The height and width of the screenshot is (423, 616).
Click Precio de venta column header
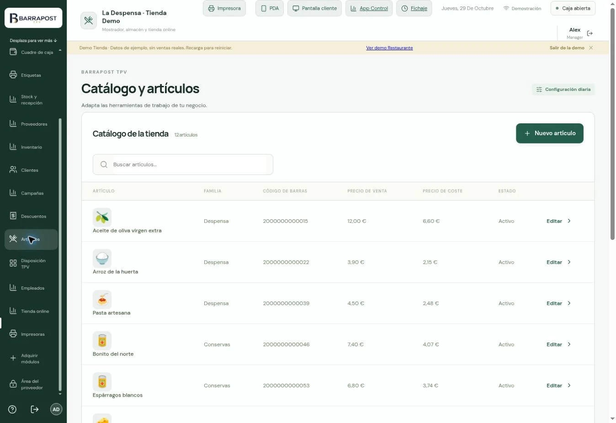tap(367, 191)
